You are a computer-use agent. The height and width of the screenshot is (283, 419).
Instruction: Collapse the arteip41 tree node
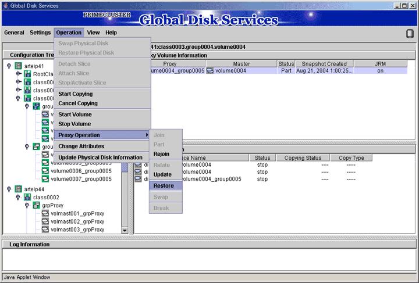pyautogui.click(x=9, y=66)
